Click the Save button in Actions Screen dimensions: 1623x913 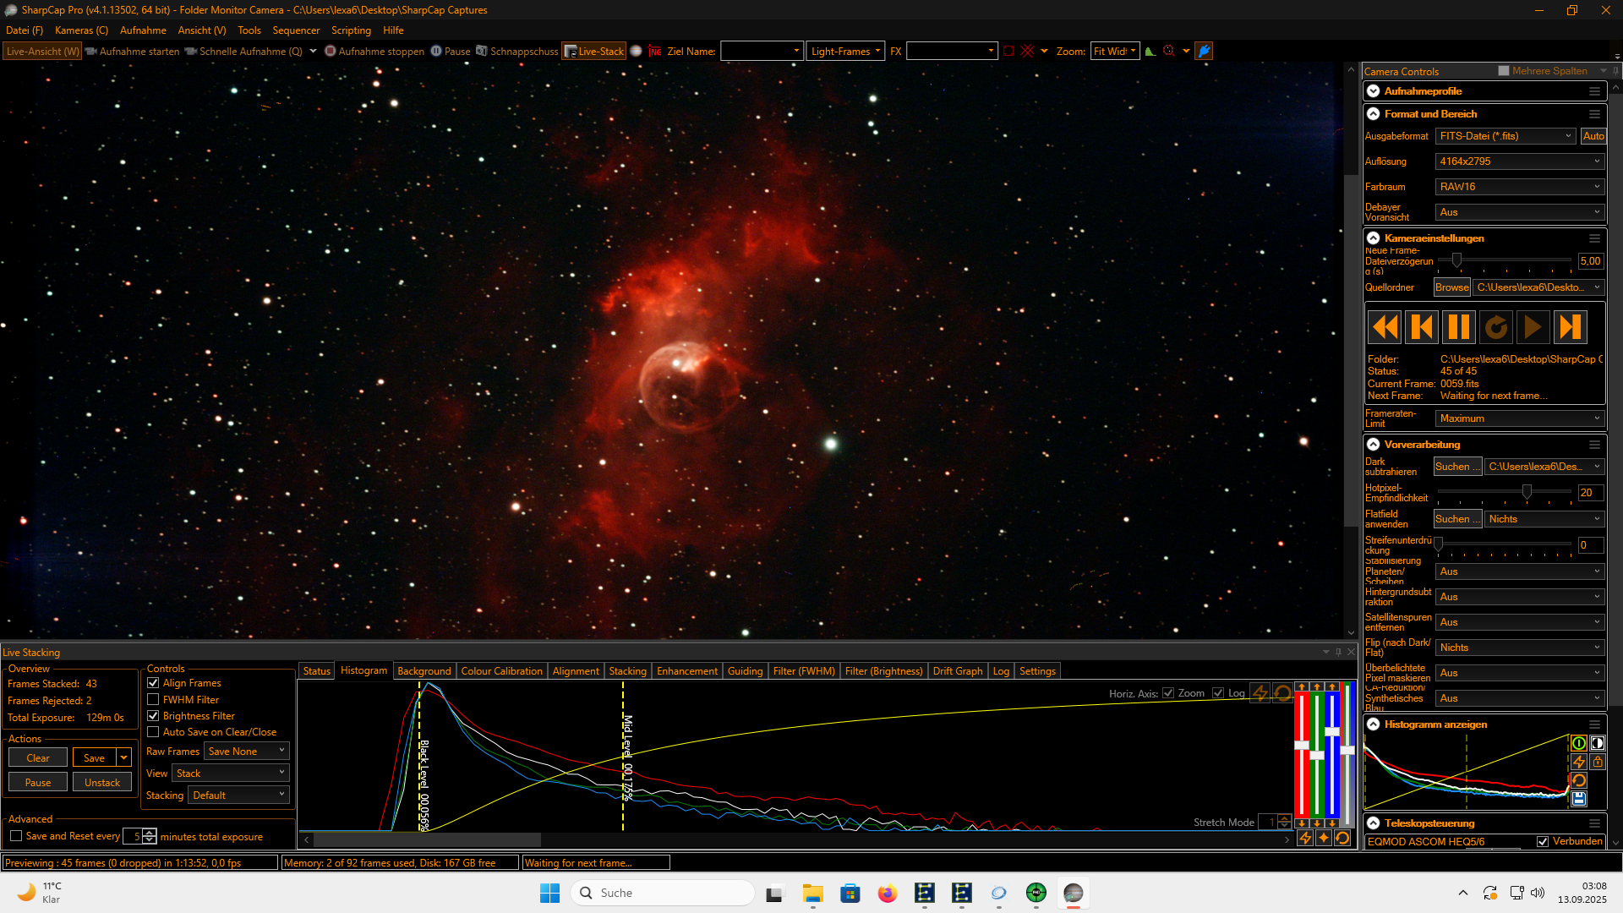94,758
